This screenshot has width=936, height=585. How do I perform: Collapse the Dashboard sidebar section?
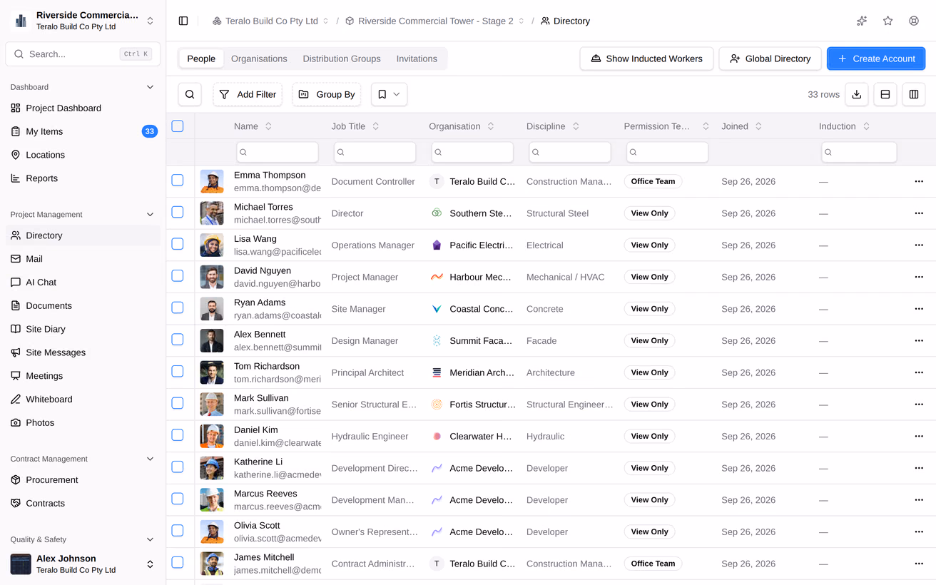pos(150,87)
